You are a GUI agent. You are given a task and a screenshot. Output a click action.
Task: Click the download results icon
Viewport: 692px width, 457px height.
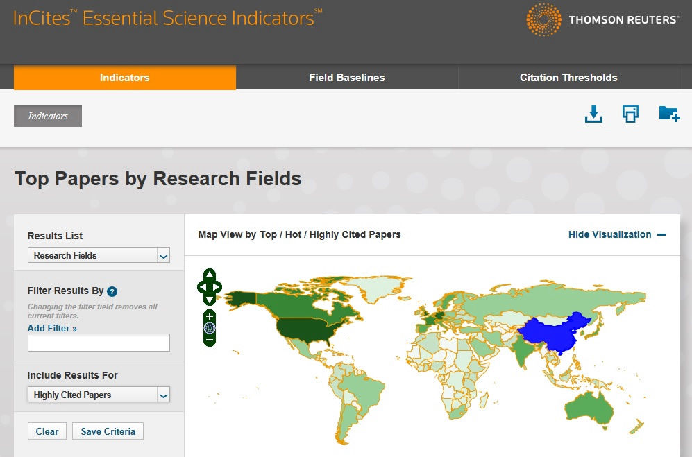(593, 114)
